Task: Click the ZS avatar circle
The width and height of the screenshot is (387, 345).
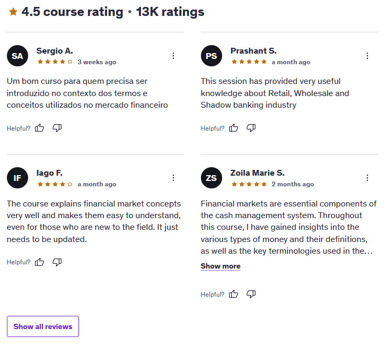Action: [212, 178]
